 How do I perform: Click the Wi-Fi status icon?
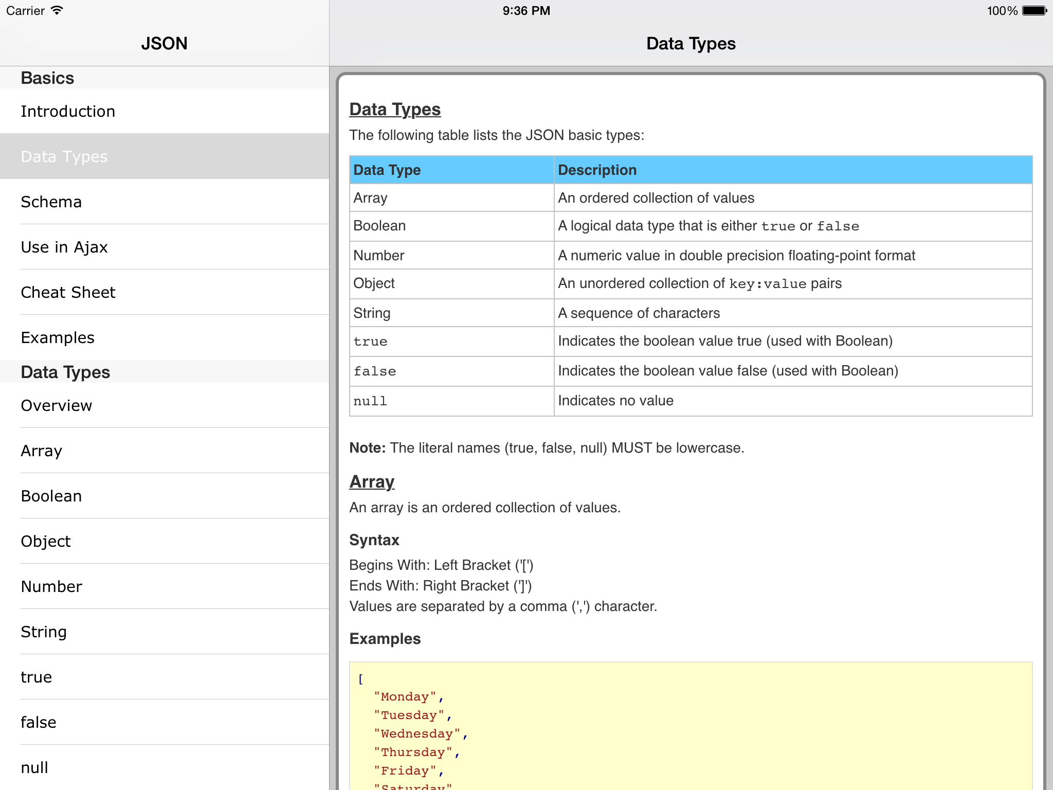pyautogui.click(x=57, y=10)
